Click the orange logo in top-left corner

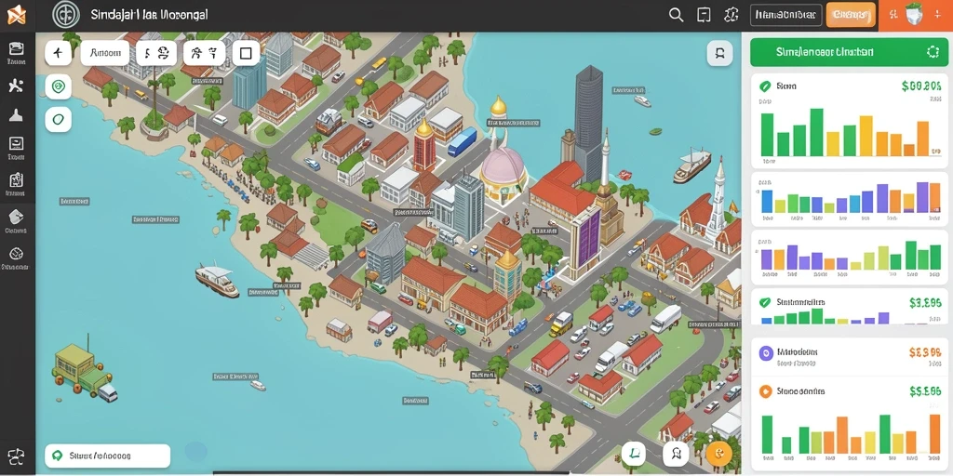tap(17, 15)
